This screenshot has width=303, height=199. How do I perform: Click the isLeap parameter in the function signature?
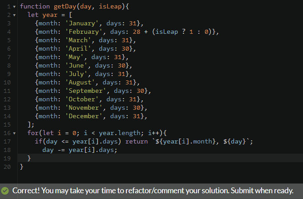[x=110, y=7]
